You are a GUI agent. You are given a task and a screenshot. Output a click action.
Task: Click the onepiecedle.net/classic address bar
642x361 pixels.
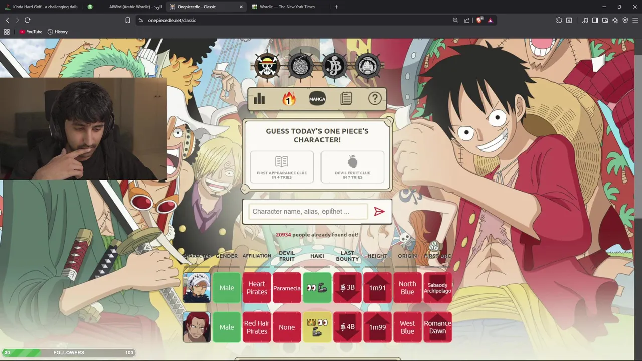point(296,20)
